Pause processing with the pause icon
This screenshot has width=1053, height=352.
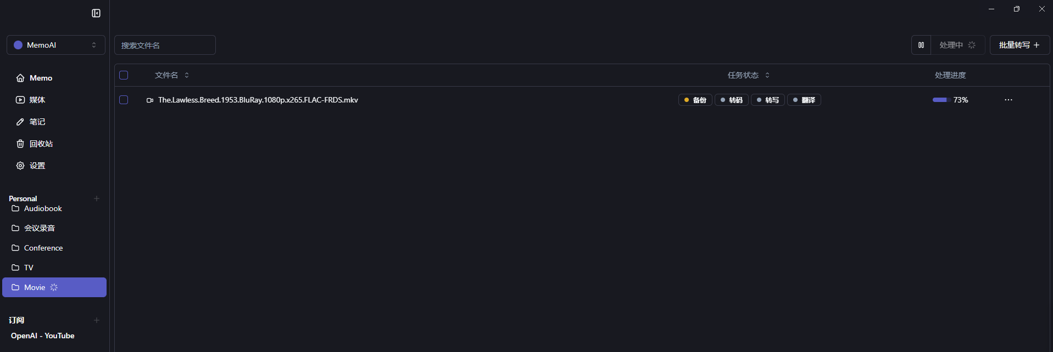pyautogui.click(x=921, y=45)
